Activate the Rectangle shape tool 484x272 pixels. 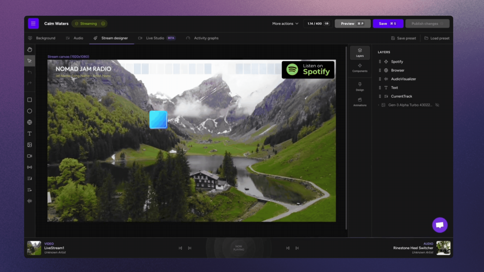click(29, 100)
